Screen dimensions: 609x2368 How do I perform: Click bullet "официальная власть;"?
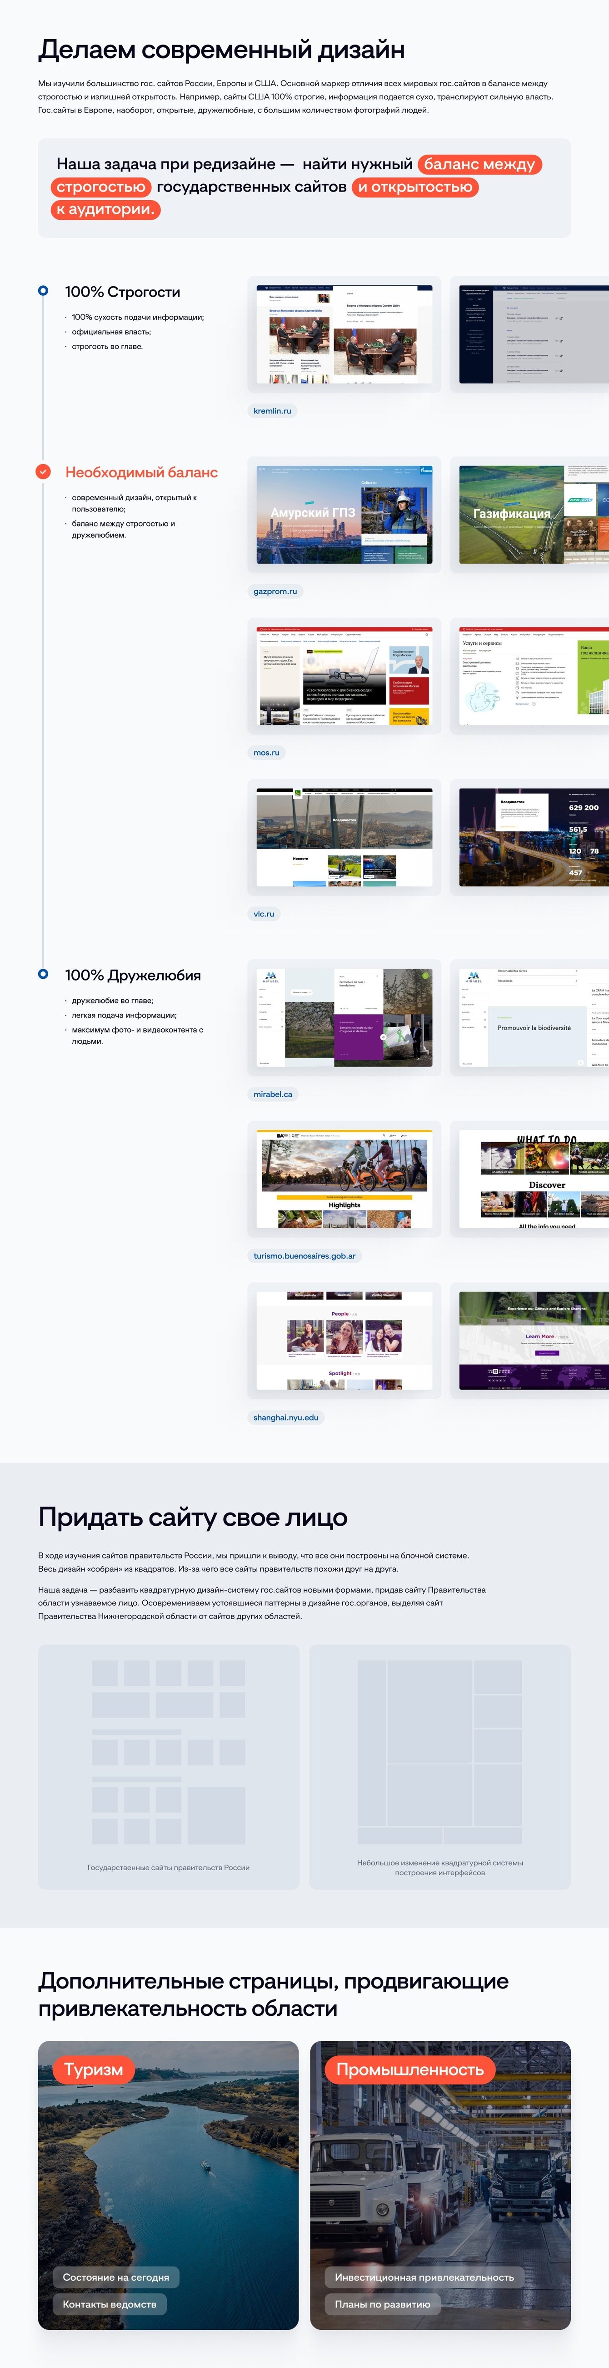111,332
